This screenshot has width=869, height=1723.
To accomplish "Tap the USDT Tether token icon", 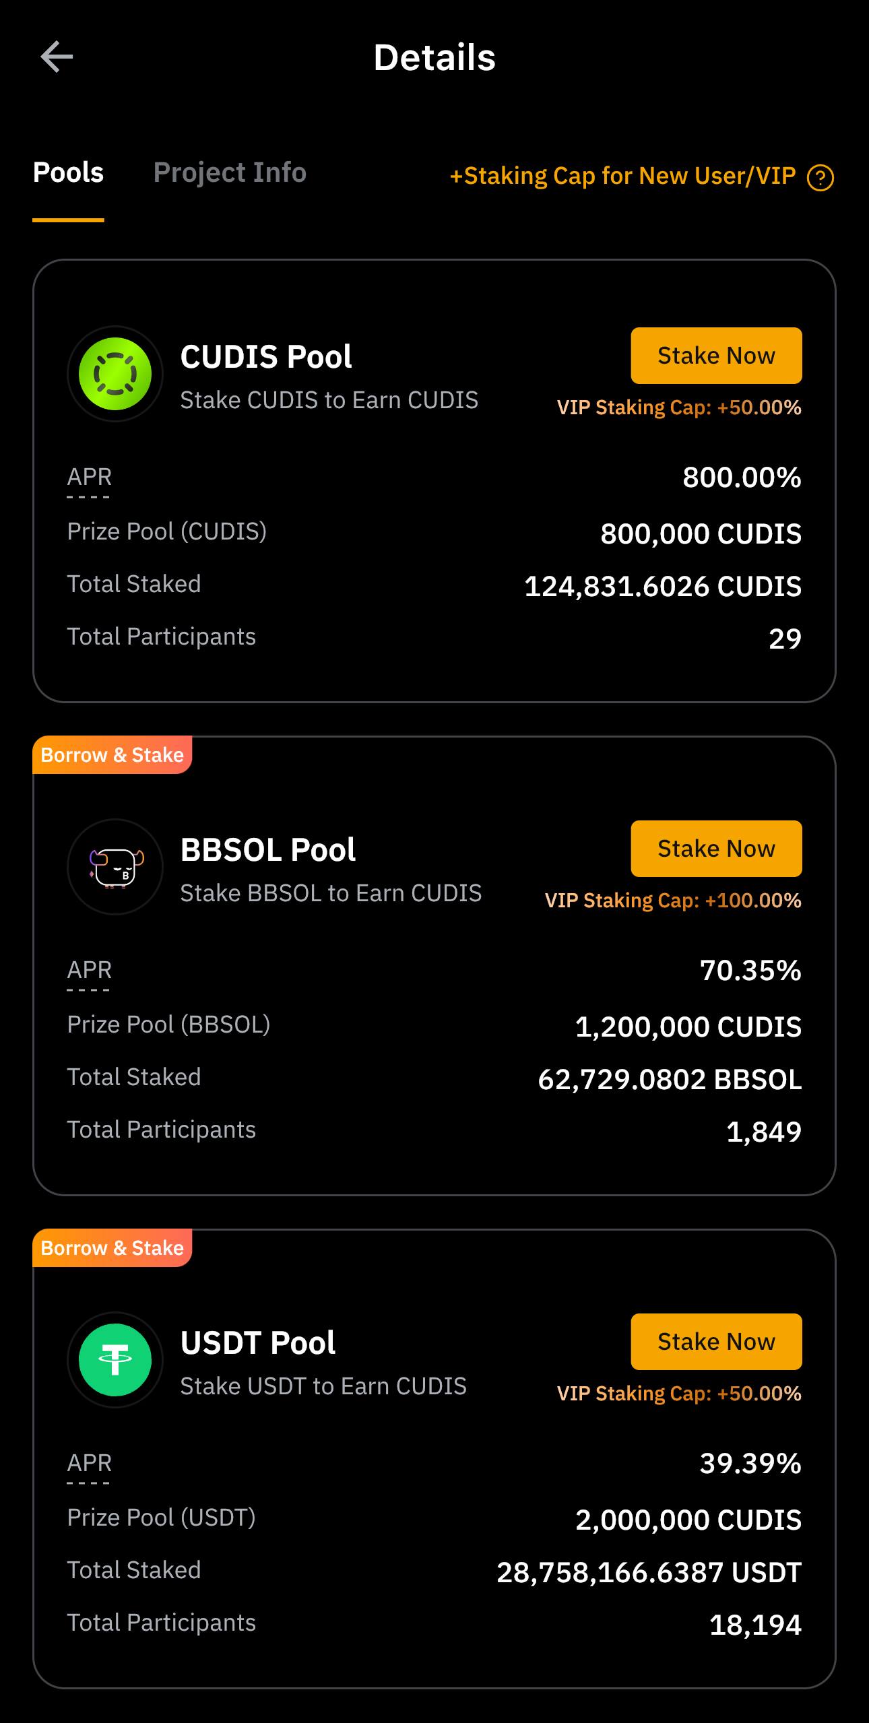I will tap(115, 1360).
